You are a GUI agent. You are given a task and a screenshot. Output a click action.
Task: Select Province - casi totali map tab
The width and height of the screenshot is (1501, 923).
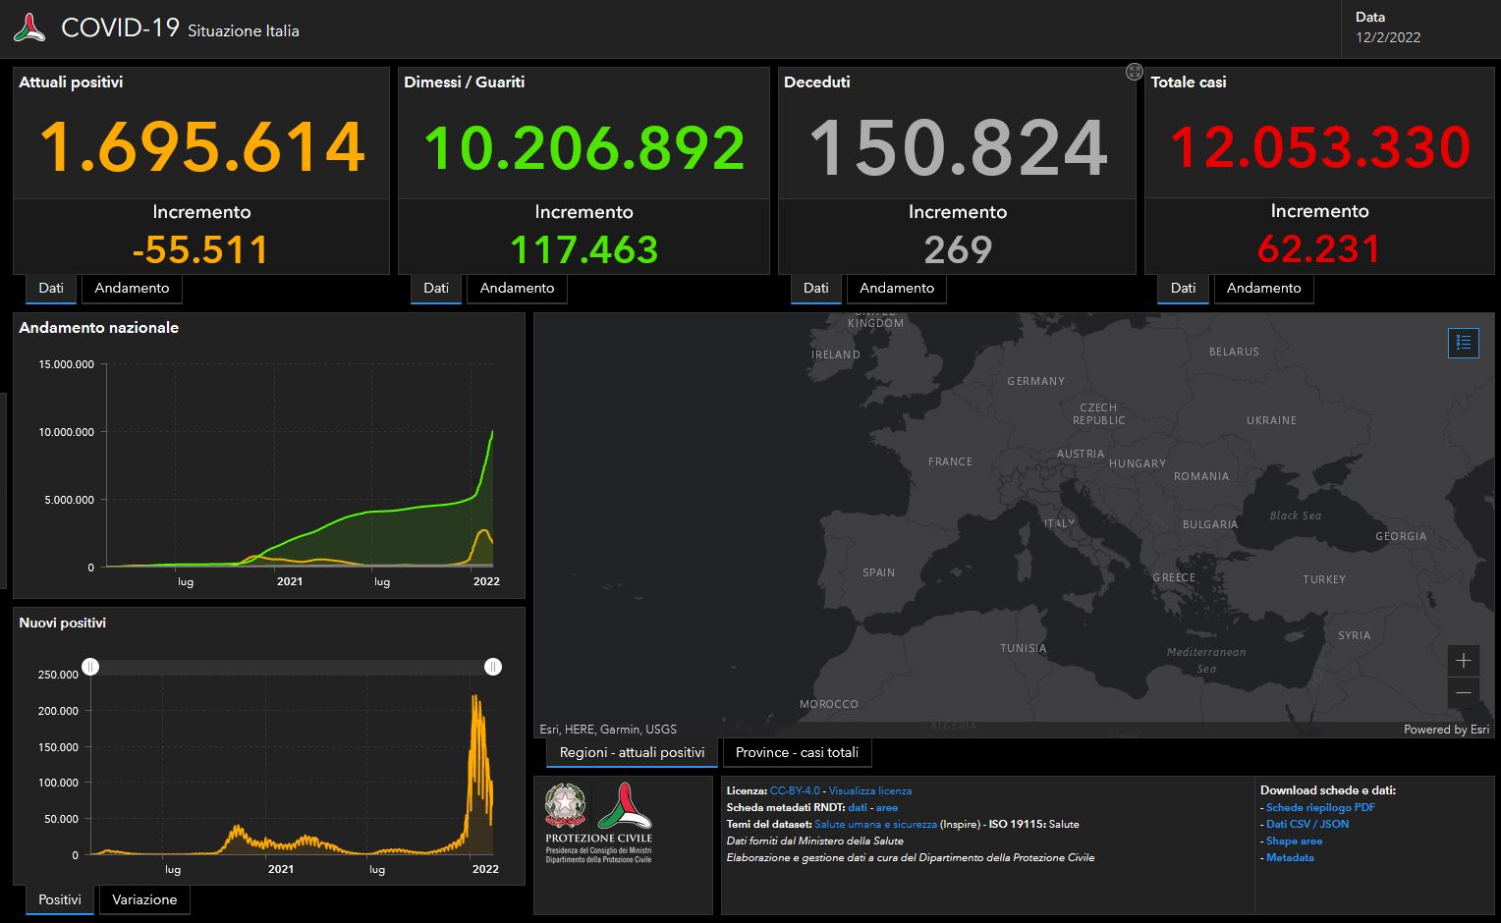click(797, 752)
